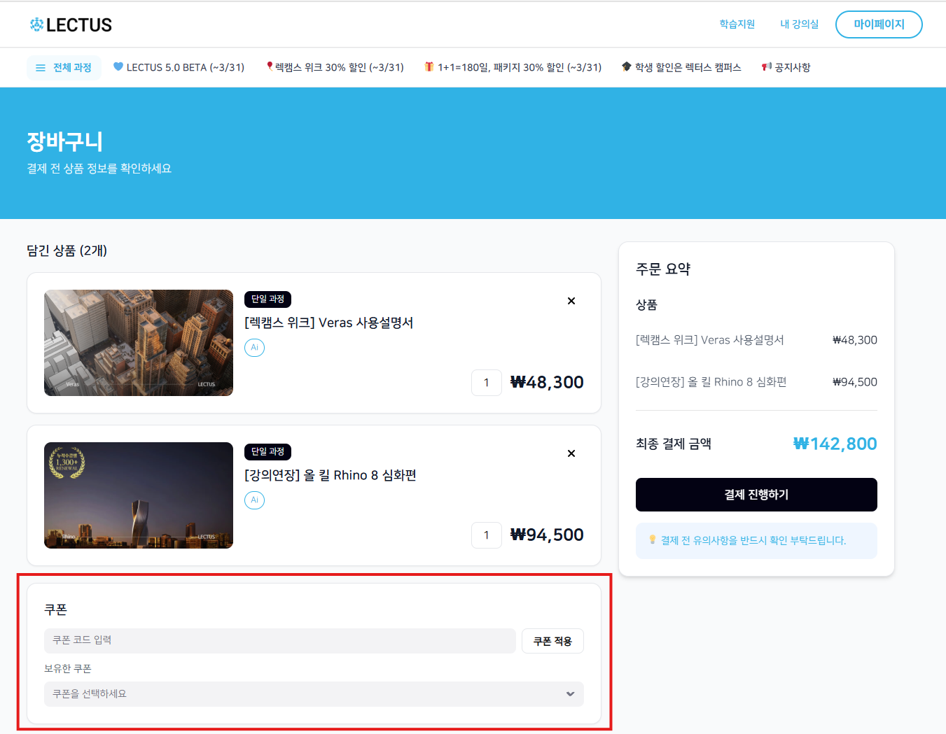Click the graduation cap icon beside 학생 할인
The image size is (946, 734).
627,67
